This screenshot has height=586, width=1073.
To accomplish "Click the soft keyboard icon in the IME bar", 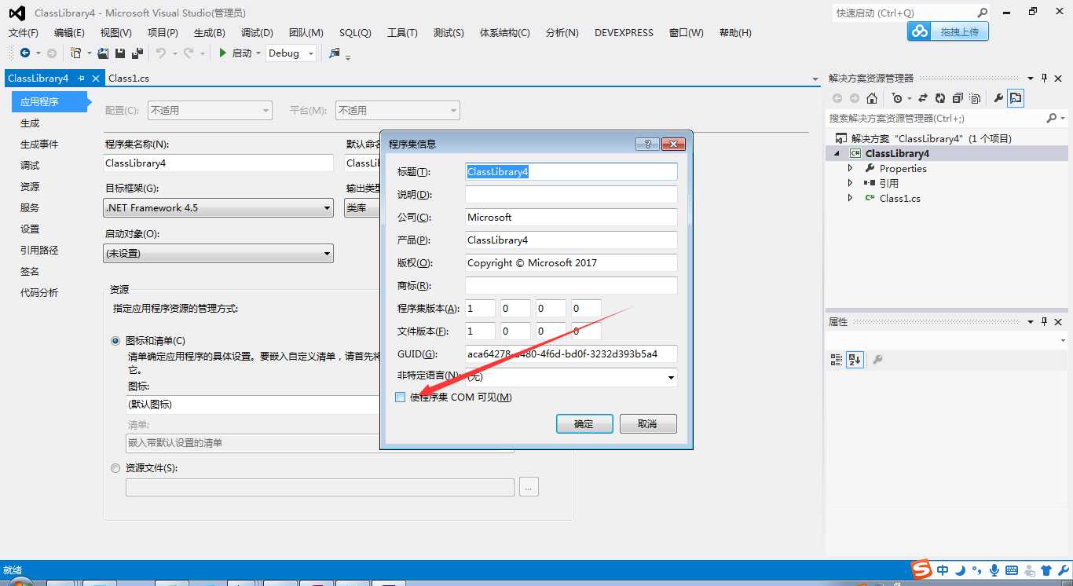I will [x=1011, y=570].
